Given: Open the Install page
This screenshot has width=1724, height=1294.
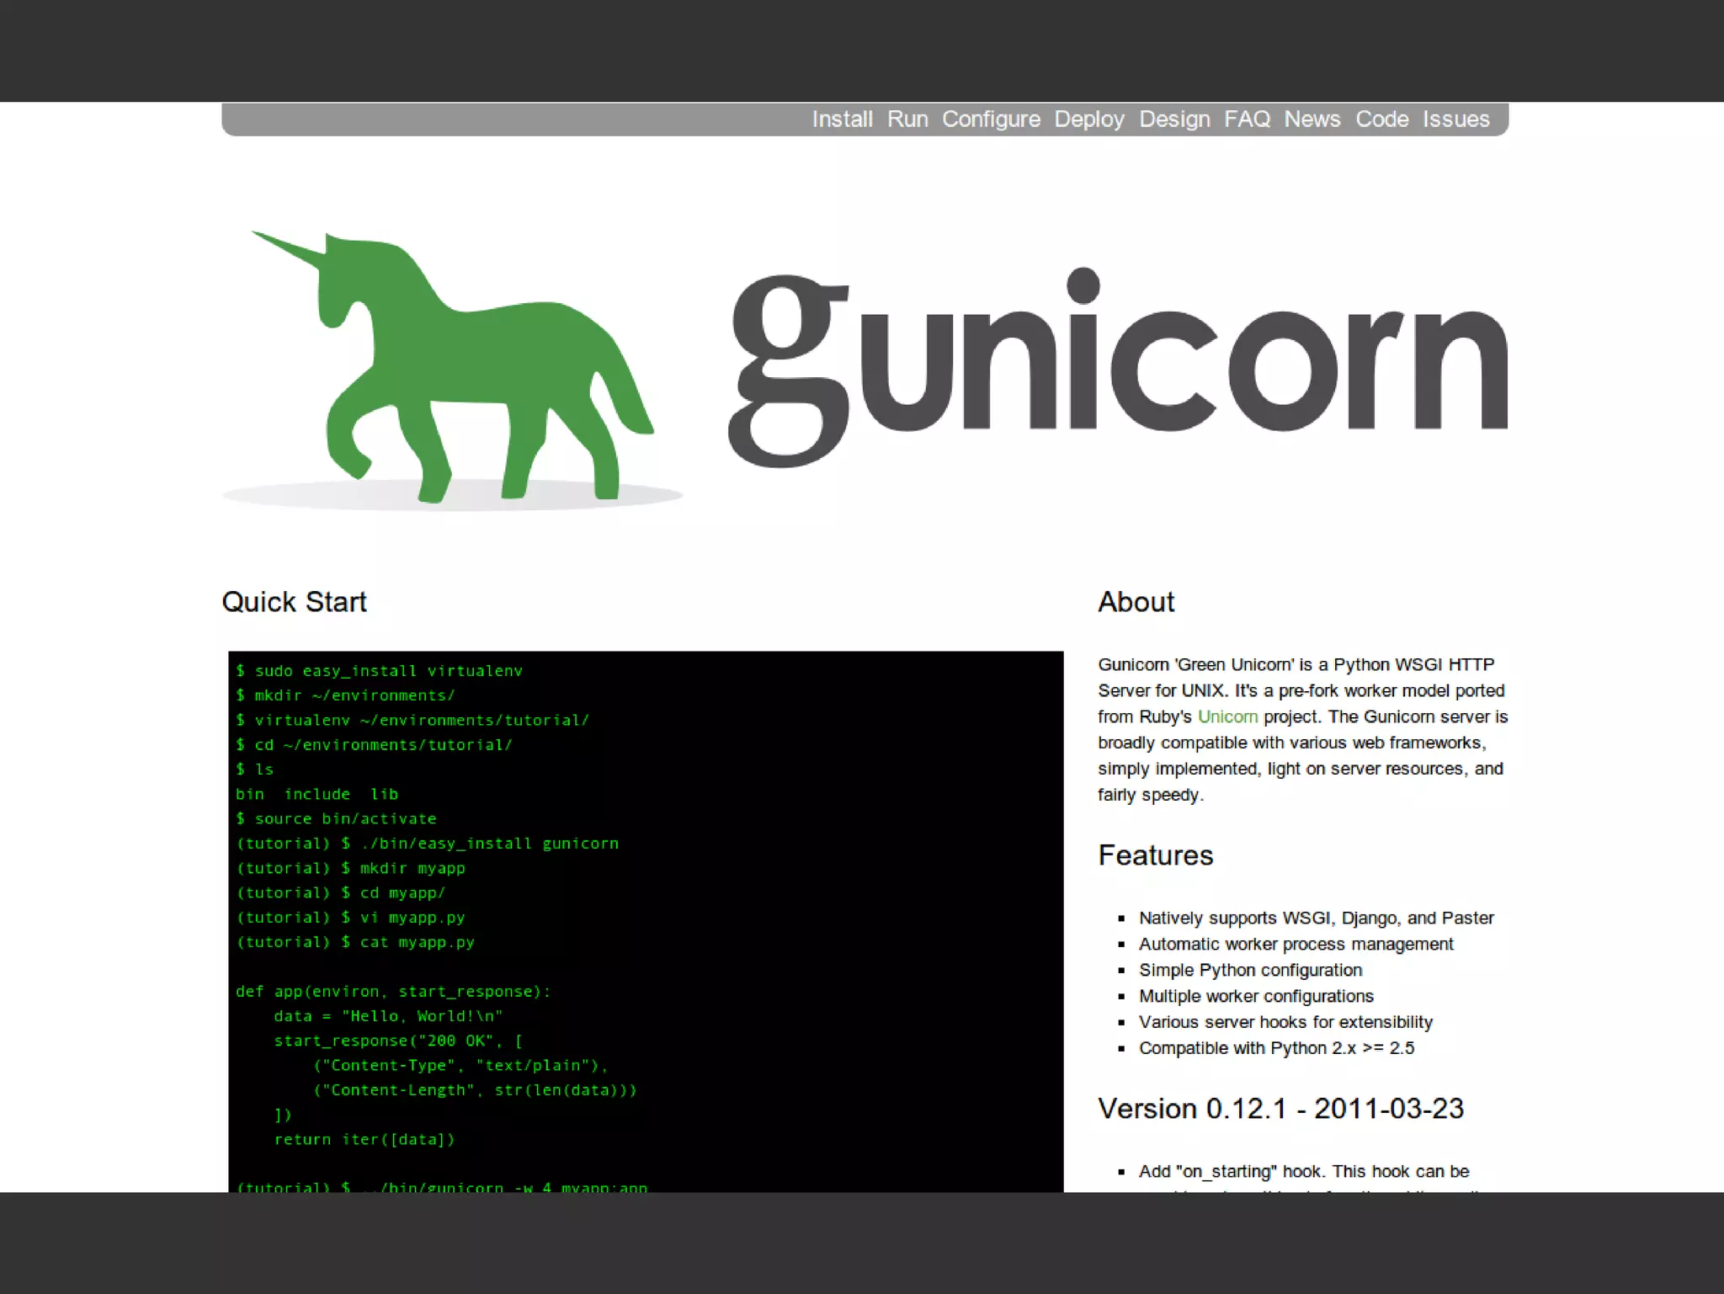Looking at the screenshot, I should point(842,120).
